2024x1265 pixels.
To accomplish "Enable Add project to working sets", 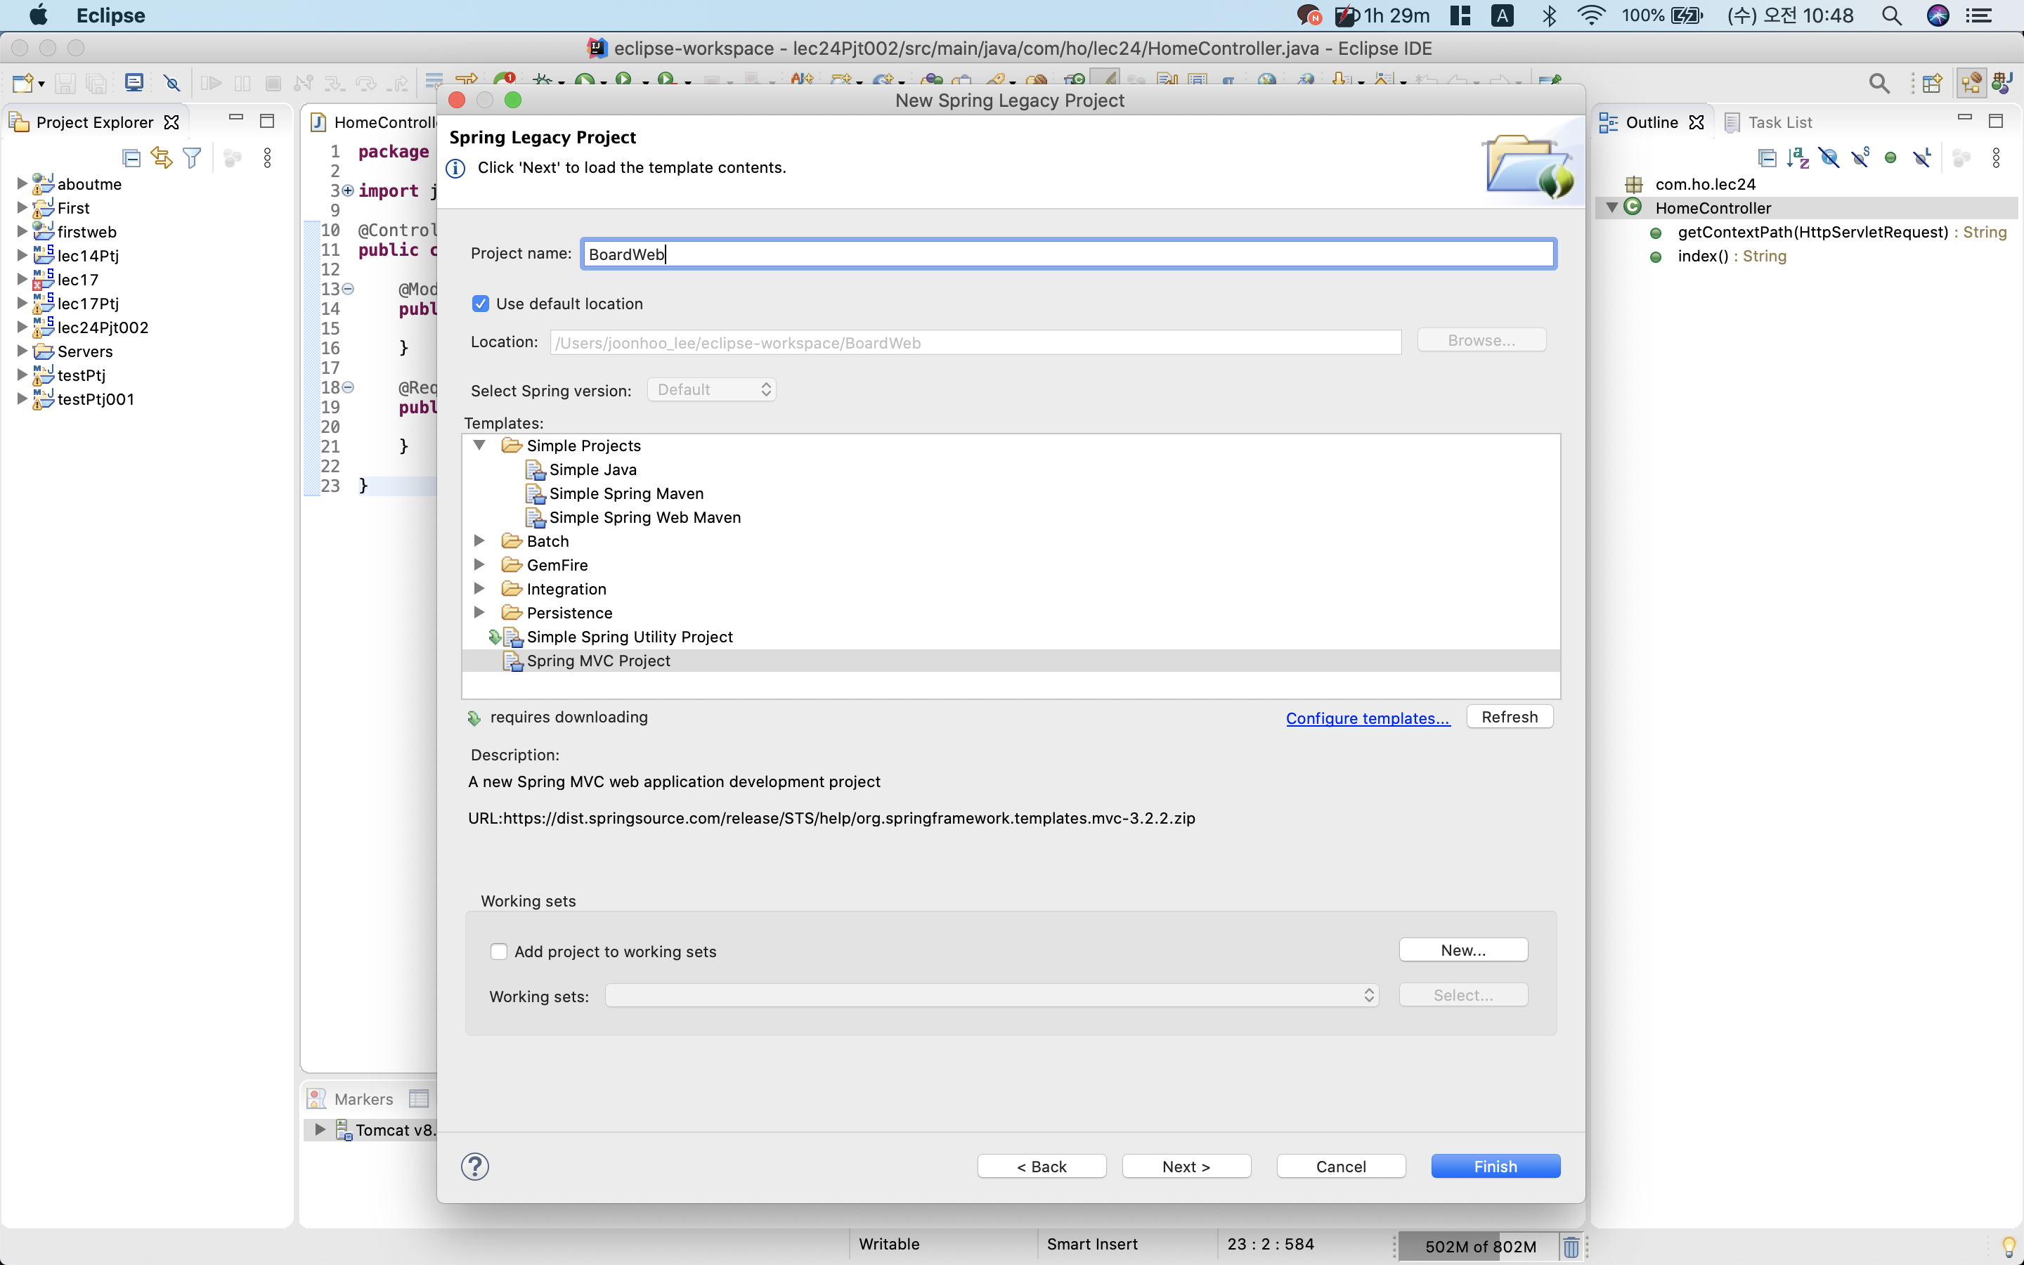I will tap(498, 952).
